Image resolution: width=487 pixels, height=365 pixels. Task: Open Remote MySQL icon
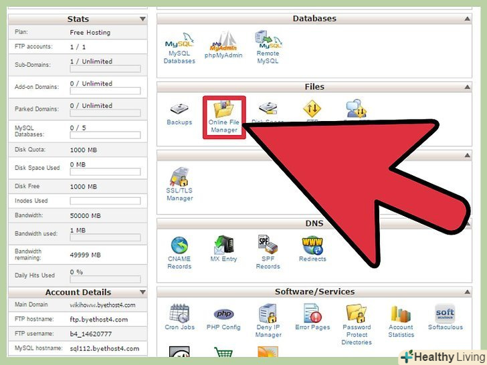[268, 39]
